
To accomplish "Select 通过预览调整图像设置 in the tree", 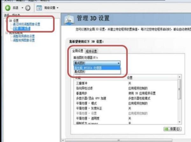I will click(x=26, y=24).
